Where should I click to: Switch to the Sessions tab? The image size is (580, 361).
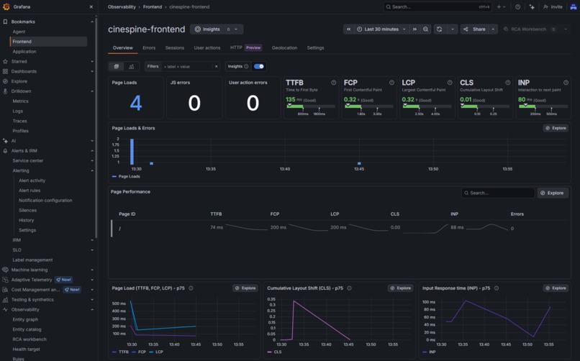click(x=175, y=47)
